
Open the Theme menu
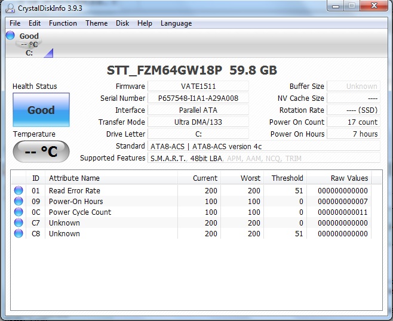(x=97, y=23)
